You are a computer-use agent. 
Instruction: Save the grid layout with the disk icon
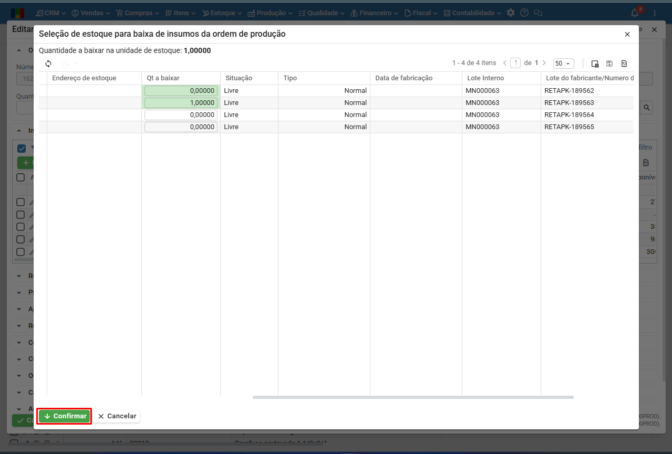(x=609, y=64)
